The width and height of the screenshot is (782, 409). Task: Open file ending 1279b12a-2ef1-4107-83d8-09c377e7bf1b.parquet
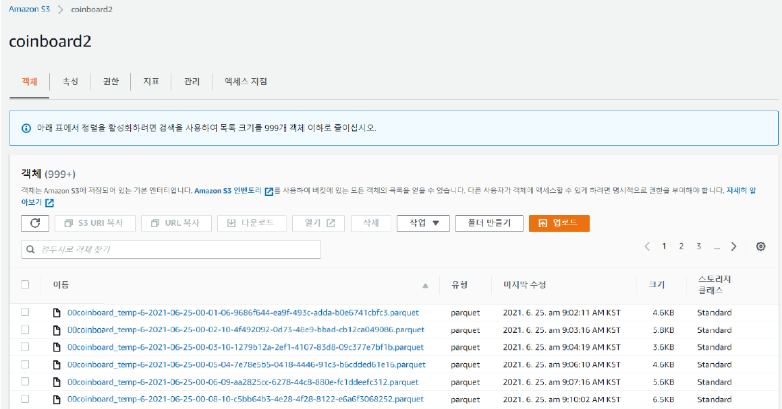point(246,347)
